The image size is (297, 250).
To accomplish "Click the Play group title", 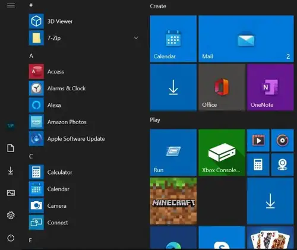I will [155, 120].
